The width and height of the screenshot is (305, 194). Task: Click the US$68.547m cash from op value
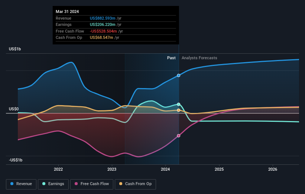[x=101, y=38]
